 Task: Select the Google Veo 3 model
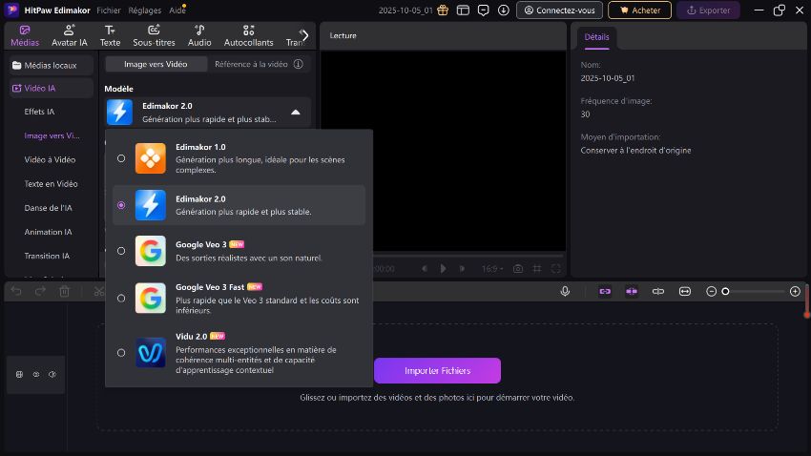coord(121,251)
